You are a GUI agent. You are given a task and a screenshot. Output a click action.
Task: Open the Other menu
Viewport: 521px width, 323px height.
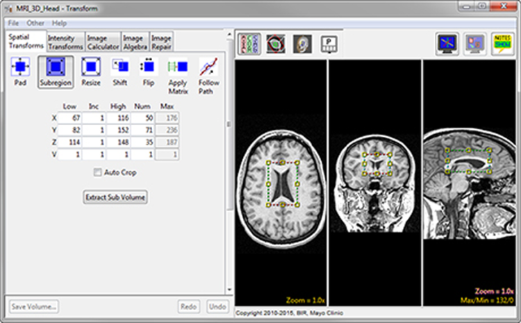coord(35,23)
